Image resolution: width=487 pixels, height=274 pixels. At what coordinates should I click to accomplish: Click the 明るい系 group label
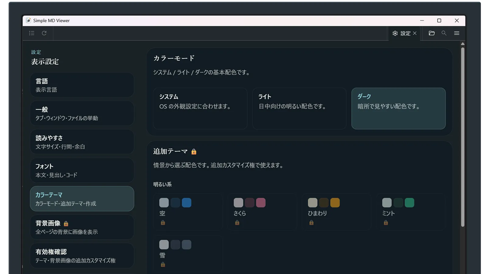click(163, 184)
